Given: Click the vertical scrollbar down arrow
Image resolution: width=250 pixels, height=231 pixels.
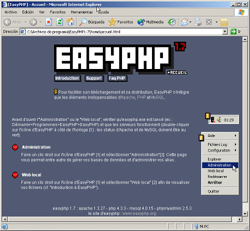Looking at the screenshot, I should [245, 213].
